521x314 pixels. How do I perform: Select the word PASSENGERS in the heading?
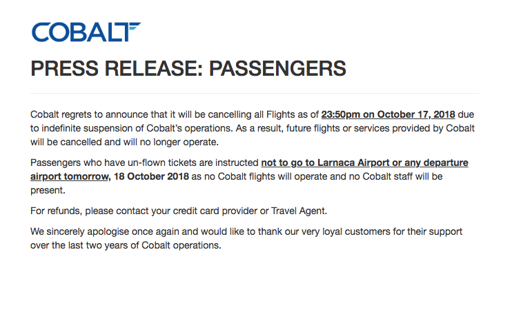tap(278, 69)
